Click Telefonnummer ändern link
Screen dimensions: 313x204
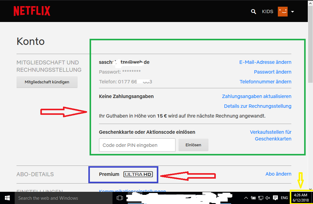point(265,82)
